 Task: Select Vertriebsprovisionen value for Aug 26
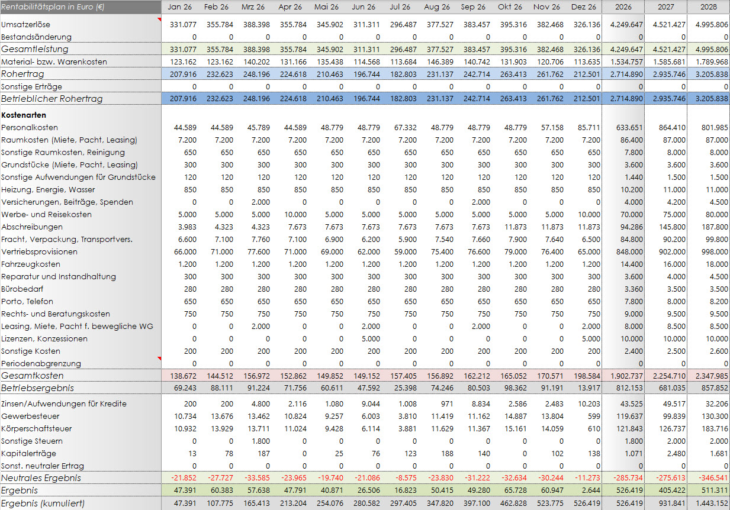438,251
